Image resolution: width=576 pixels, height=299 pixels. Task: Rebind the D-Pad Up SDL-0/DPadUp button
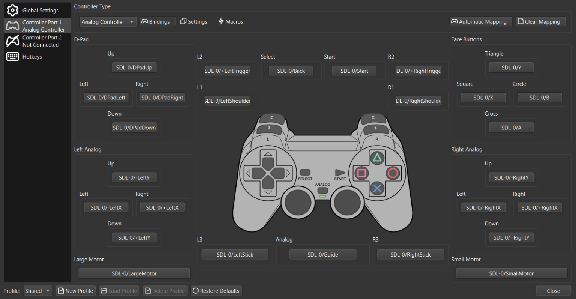click(x=134, y=68)
